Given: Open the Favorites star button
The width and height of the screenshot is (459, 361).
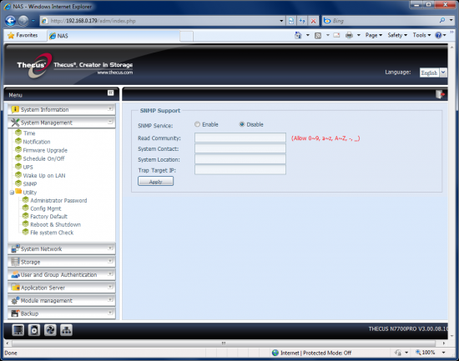Looking at the screenshot, I should coord(23,35).
